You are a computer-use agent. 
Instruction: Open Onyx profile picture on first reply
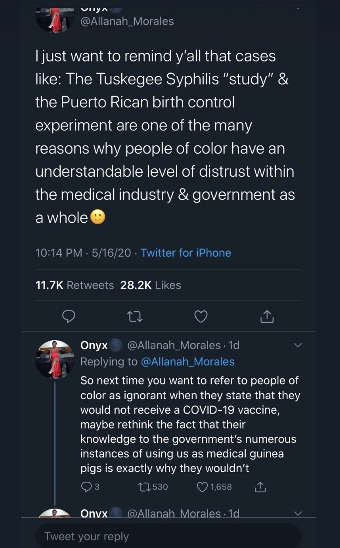[x=55, y=359]
